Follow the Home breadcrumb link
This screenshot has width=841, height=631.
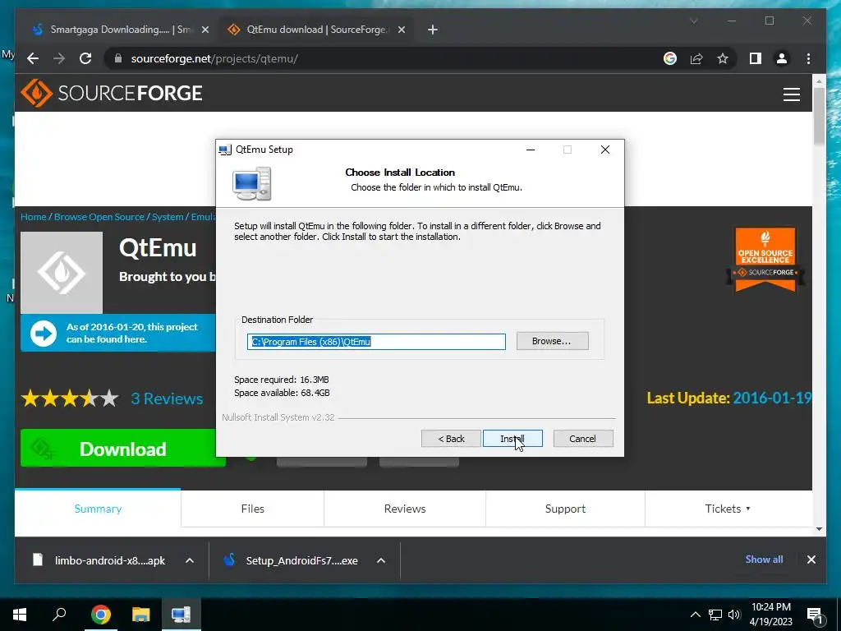[x=33, y=217]
